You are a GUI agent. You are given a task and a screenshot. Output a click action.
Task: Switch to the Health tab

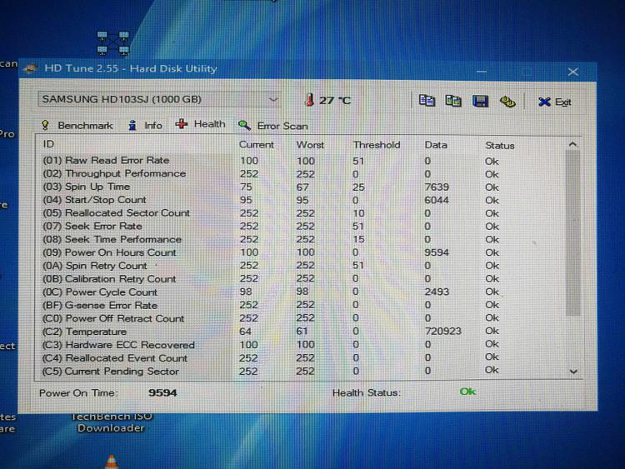[201, 124]
